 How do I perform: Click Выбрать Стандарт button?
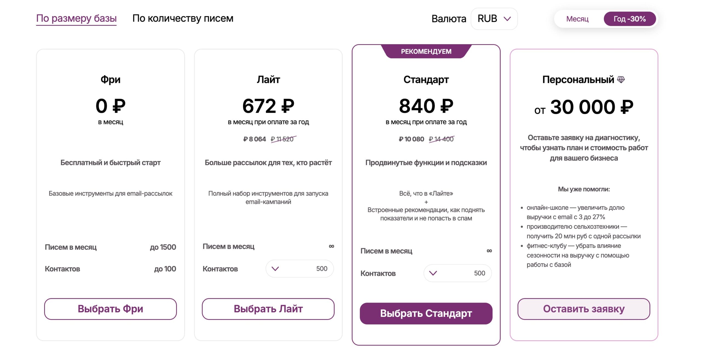pos(426,313)
